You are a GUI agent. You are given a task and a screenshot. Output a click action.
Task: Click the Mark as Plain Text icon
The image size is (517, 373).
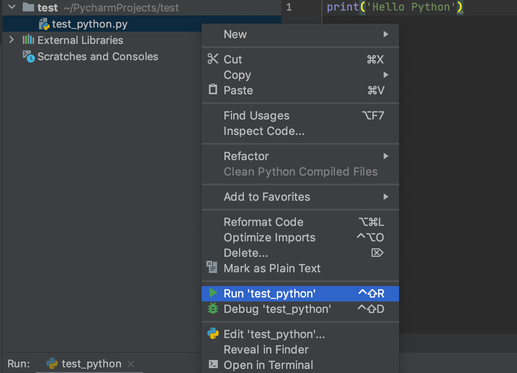(x=212, y=267)
